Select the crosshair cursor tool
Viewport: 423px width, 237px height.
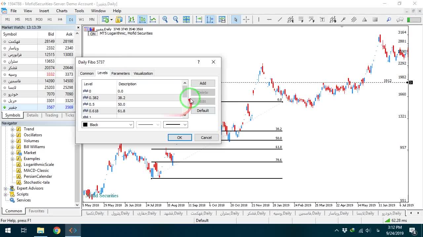coord(246,19)
